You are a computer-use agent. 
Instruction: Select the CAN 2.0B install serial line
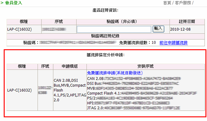pos(134,79)
